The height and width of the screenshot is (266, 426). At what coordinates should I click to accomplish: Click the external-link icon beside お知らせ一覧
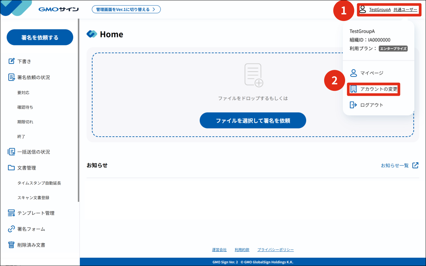pos(415,165)
